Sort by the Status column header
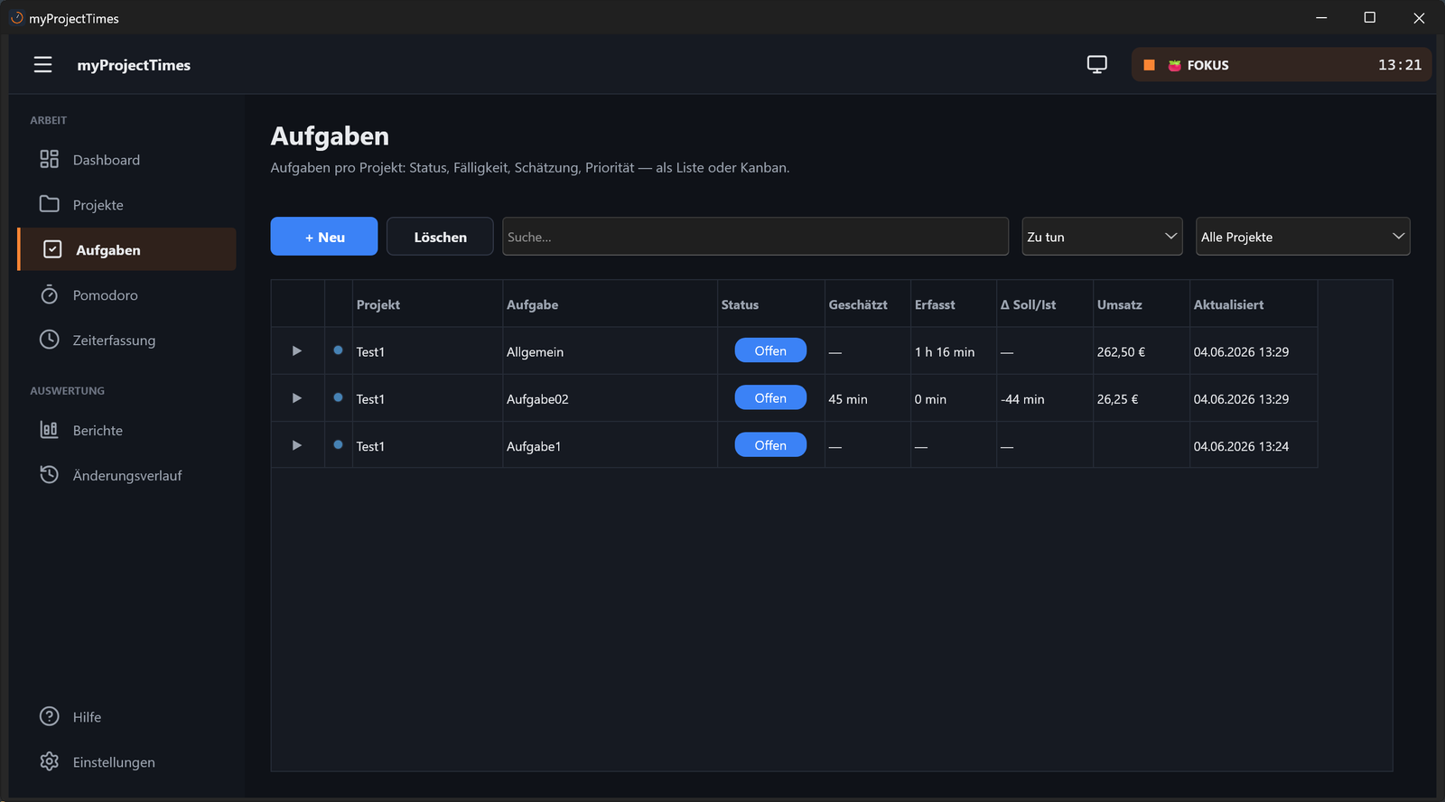This screenshot has width=1445, height=802. point(771,304)
